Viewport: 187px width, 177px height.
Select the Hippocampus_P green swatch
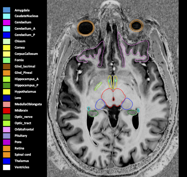(6, 85)
